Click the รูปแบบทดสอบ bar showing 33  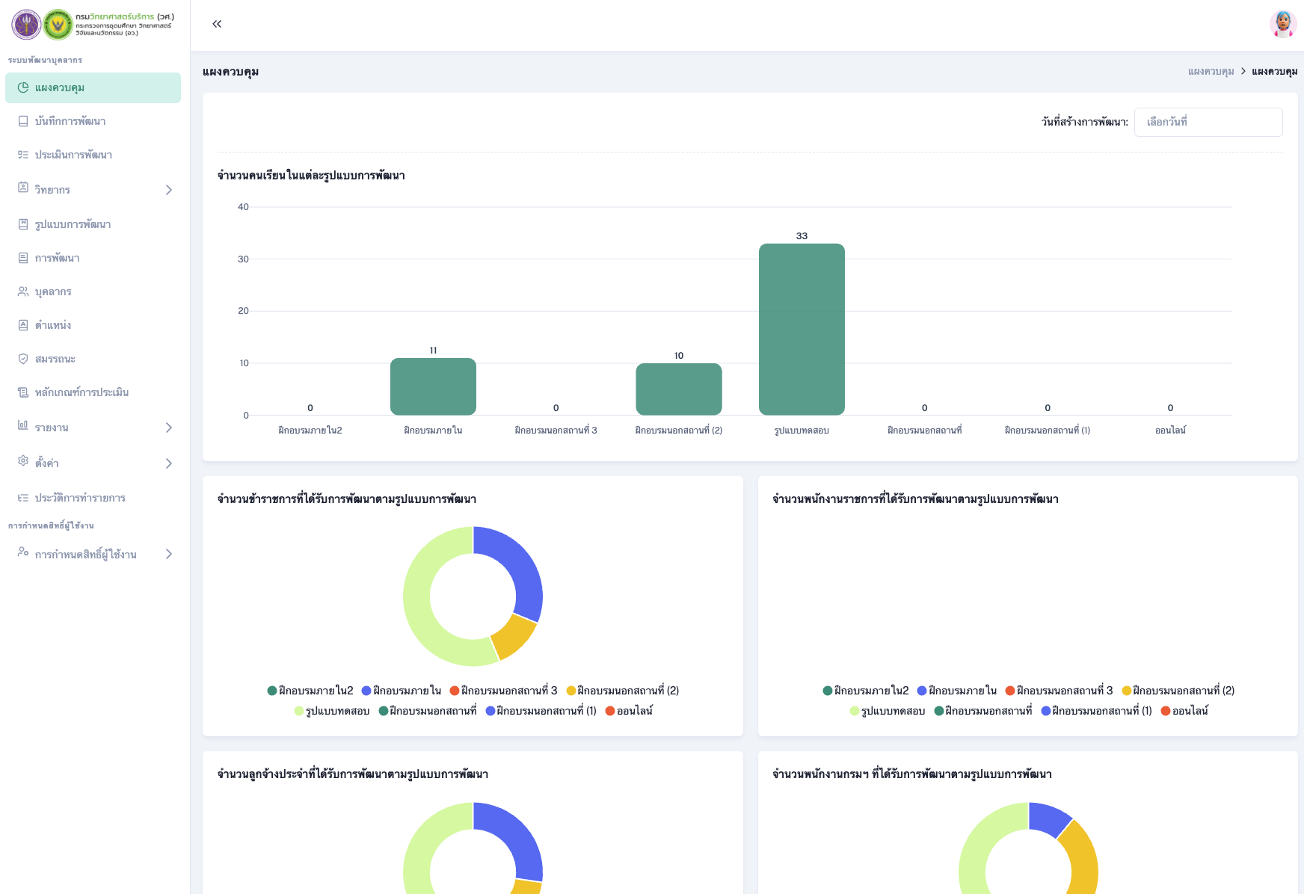point(802,329)
